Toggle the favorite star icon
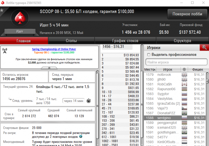The height and width of the screenshot is (146, 209). (x=2, y=10)
